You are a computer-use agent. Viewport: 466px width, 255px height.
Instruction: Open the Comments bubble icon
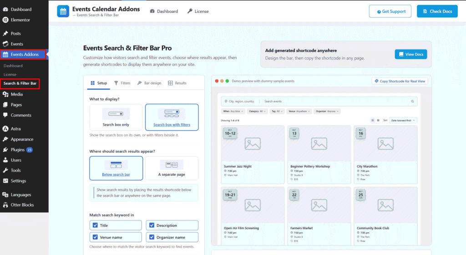click(x=5, y=115)
